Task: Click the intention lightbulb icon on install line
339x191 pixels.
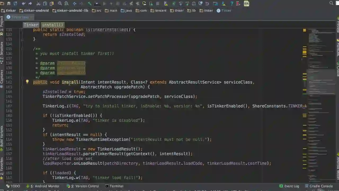Action: [27, 82]
